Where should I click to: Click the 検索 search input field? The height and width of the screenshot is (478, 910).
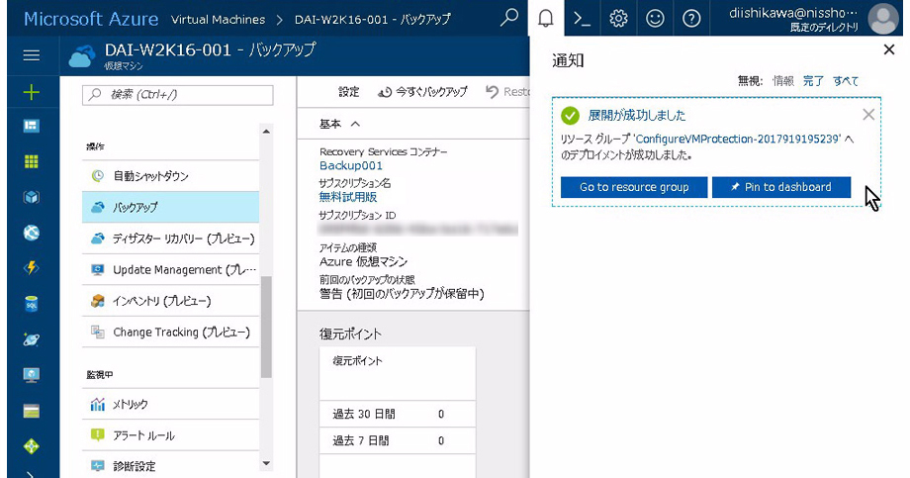(x=178, y=95)
